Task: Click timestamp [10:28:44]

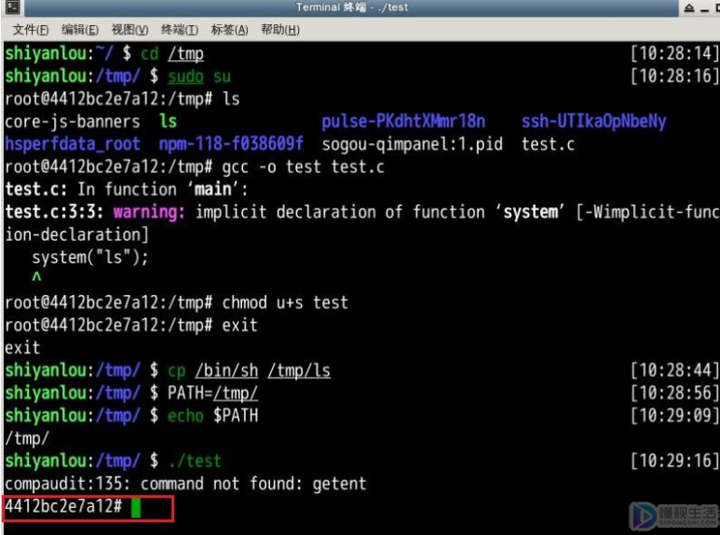Action: 674,370
